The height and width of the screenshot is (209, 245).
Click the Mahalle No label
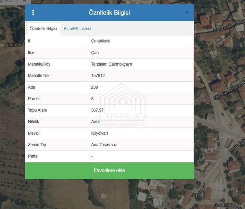point(38,76)
